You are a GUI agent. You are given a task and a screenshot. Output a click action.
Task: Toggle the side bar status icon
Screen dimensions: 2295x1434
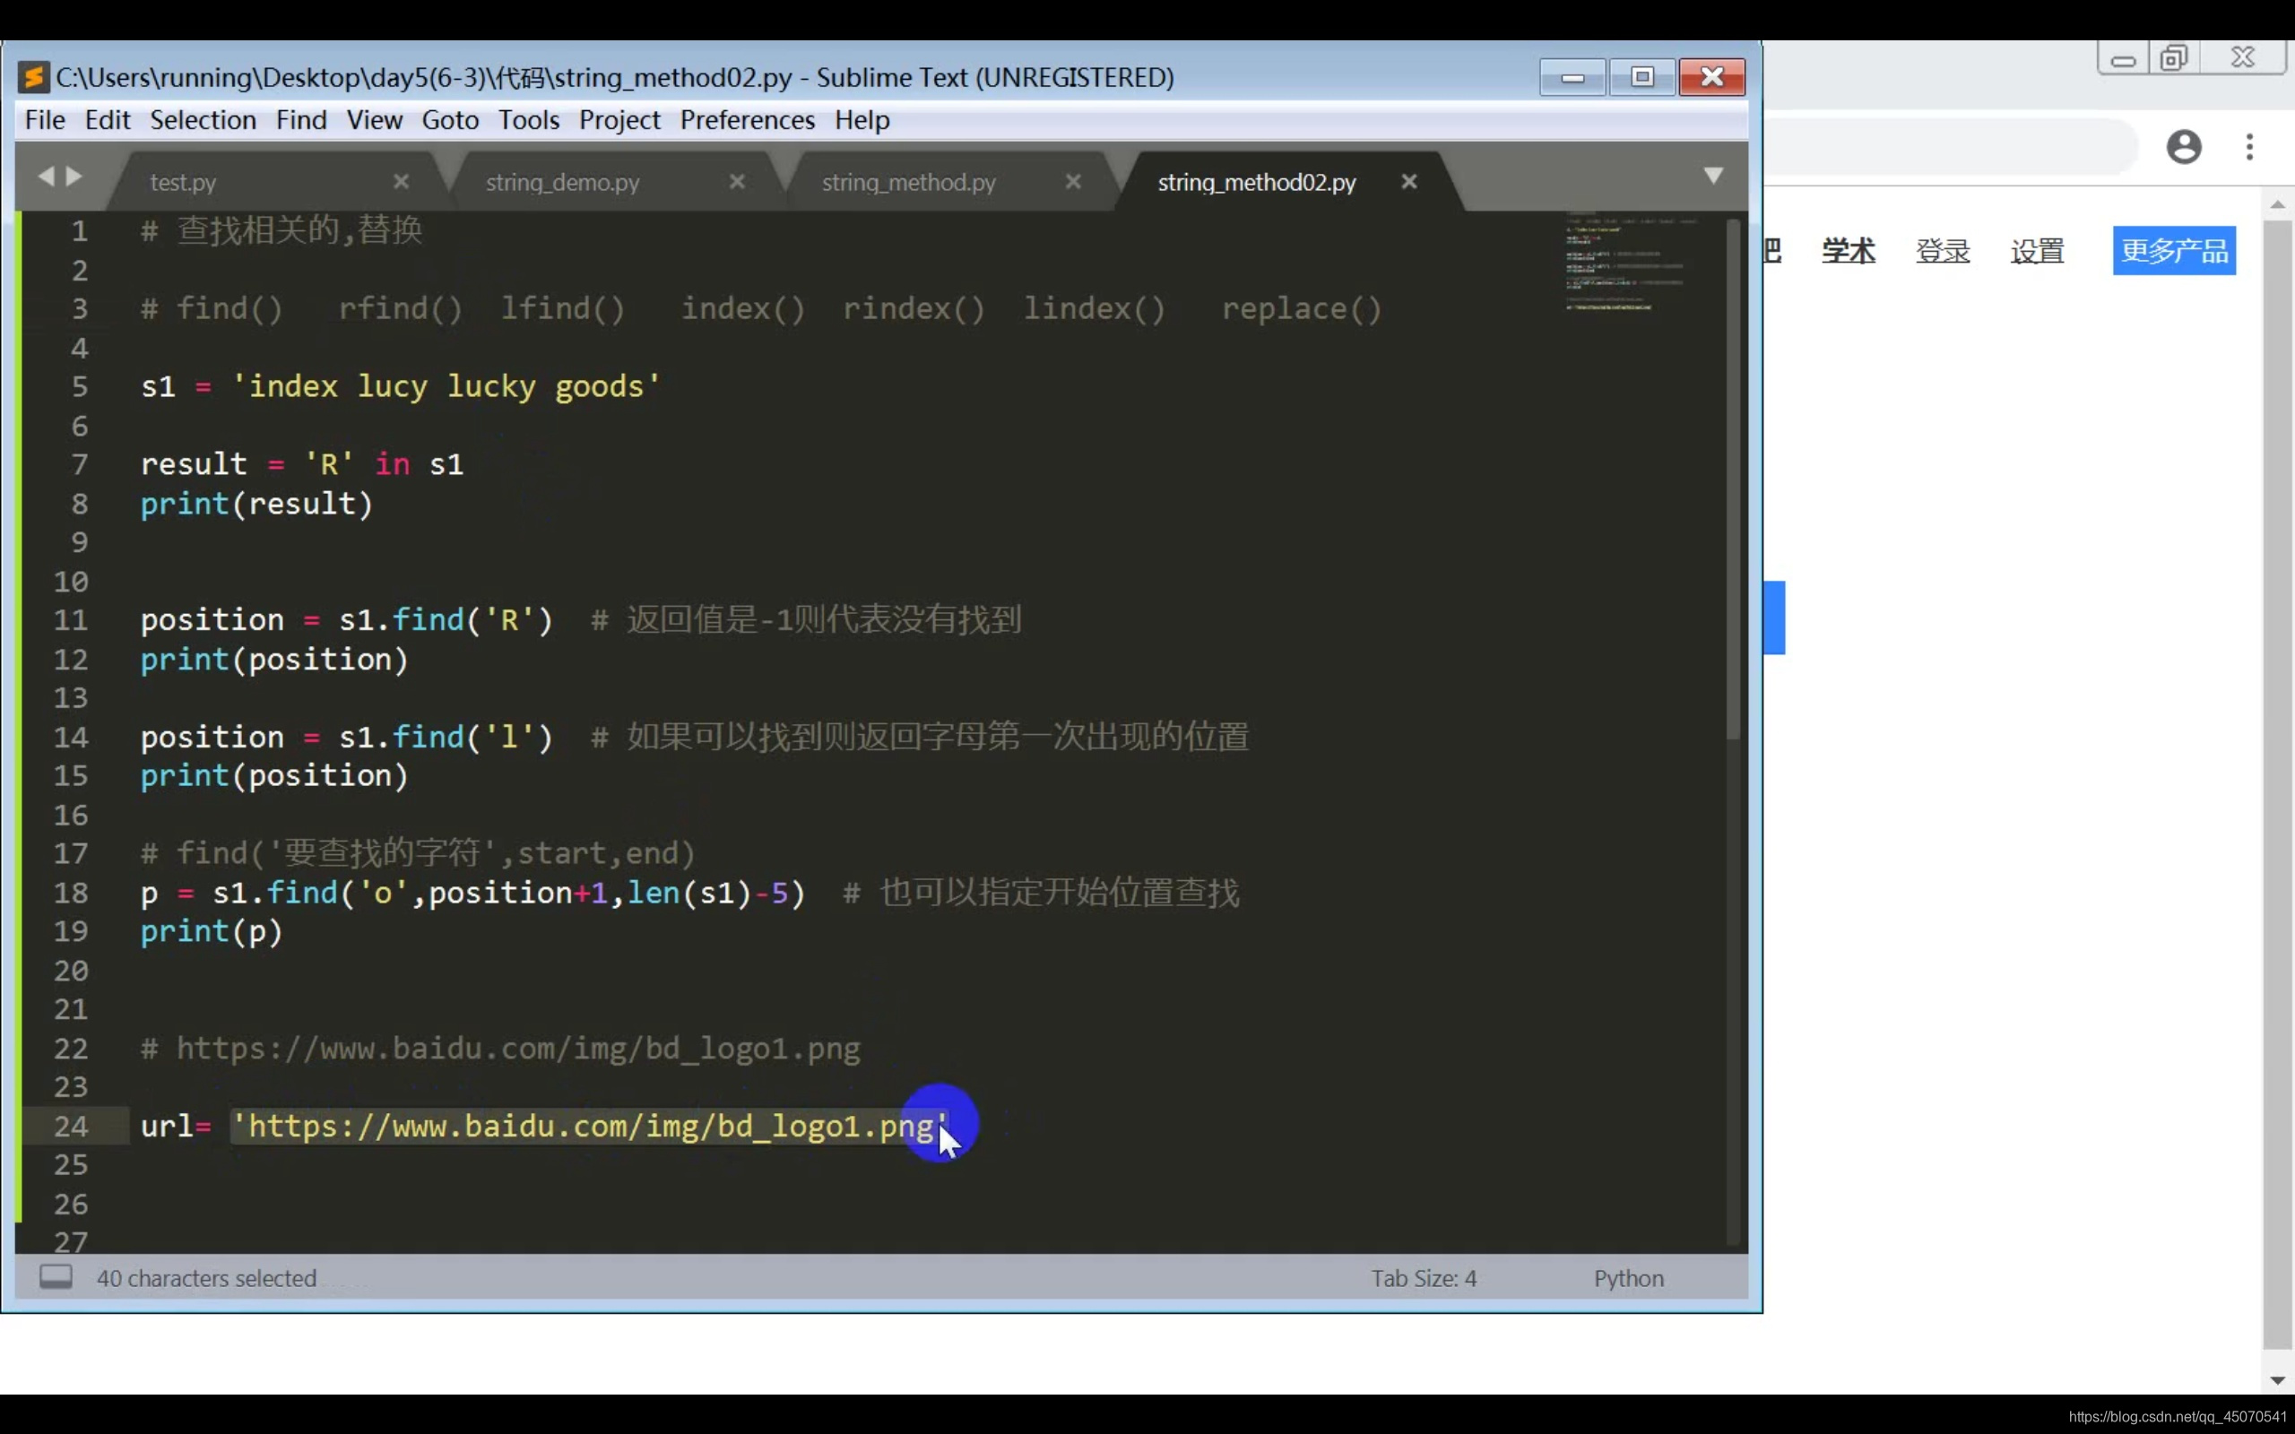click(56, 1277)
